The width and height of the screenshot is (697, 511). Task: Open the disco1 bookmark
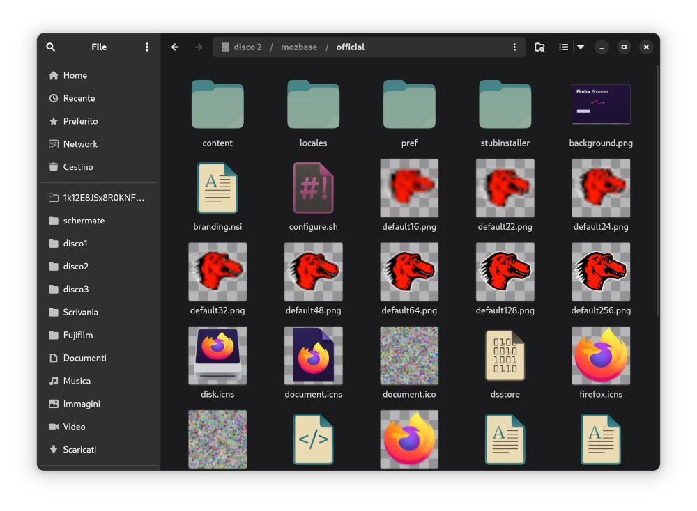point(99,243)
